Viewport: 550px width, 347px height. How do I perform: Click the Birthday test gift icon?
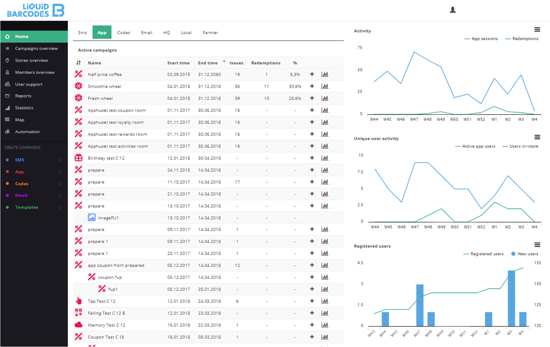[x=79, y=158]
